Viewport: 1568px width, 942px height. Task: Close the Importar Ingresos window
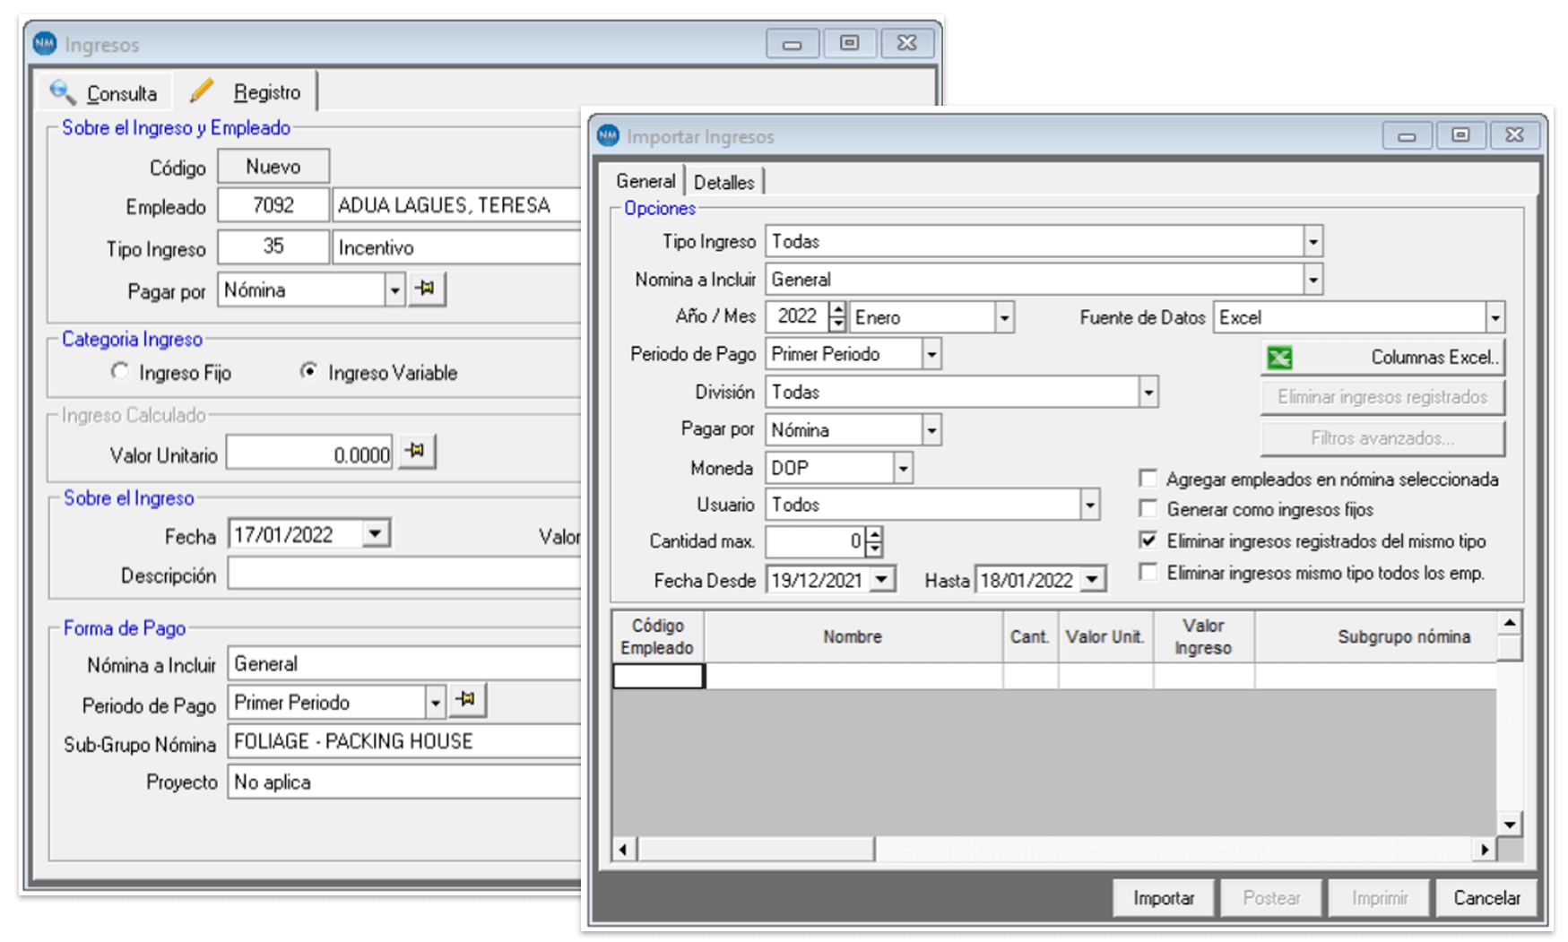[x=1514, y=135]
